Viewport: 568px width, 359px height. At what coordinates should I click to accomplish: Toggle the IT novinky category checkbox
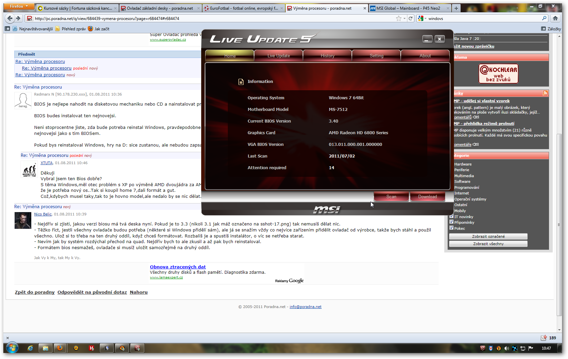tap(451, 216)
